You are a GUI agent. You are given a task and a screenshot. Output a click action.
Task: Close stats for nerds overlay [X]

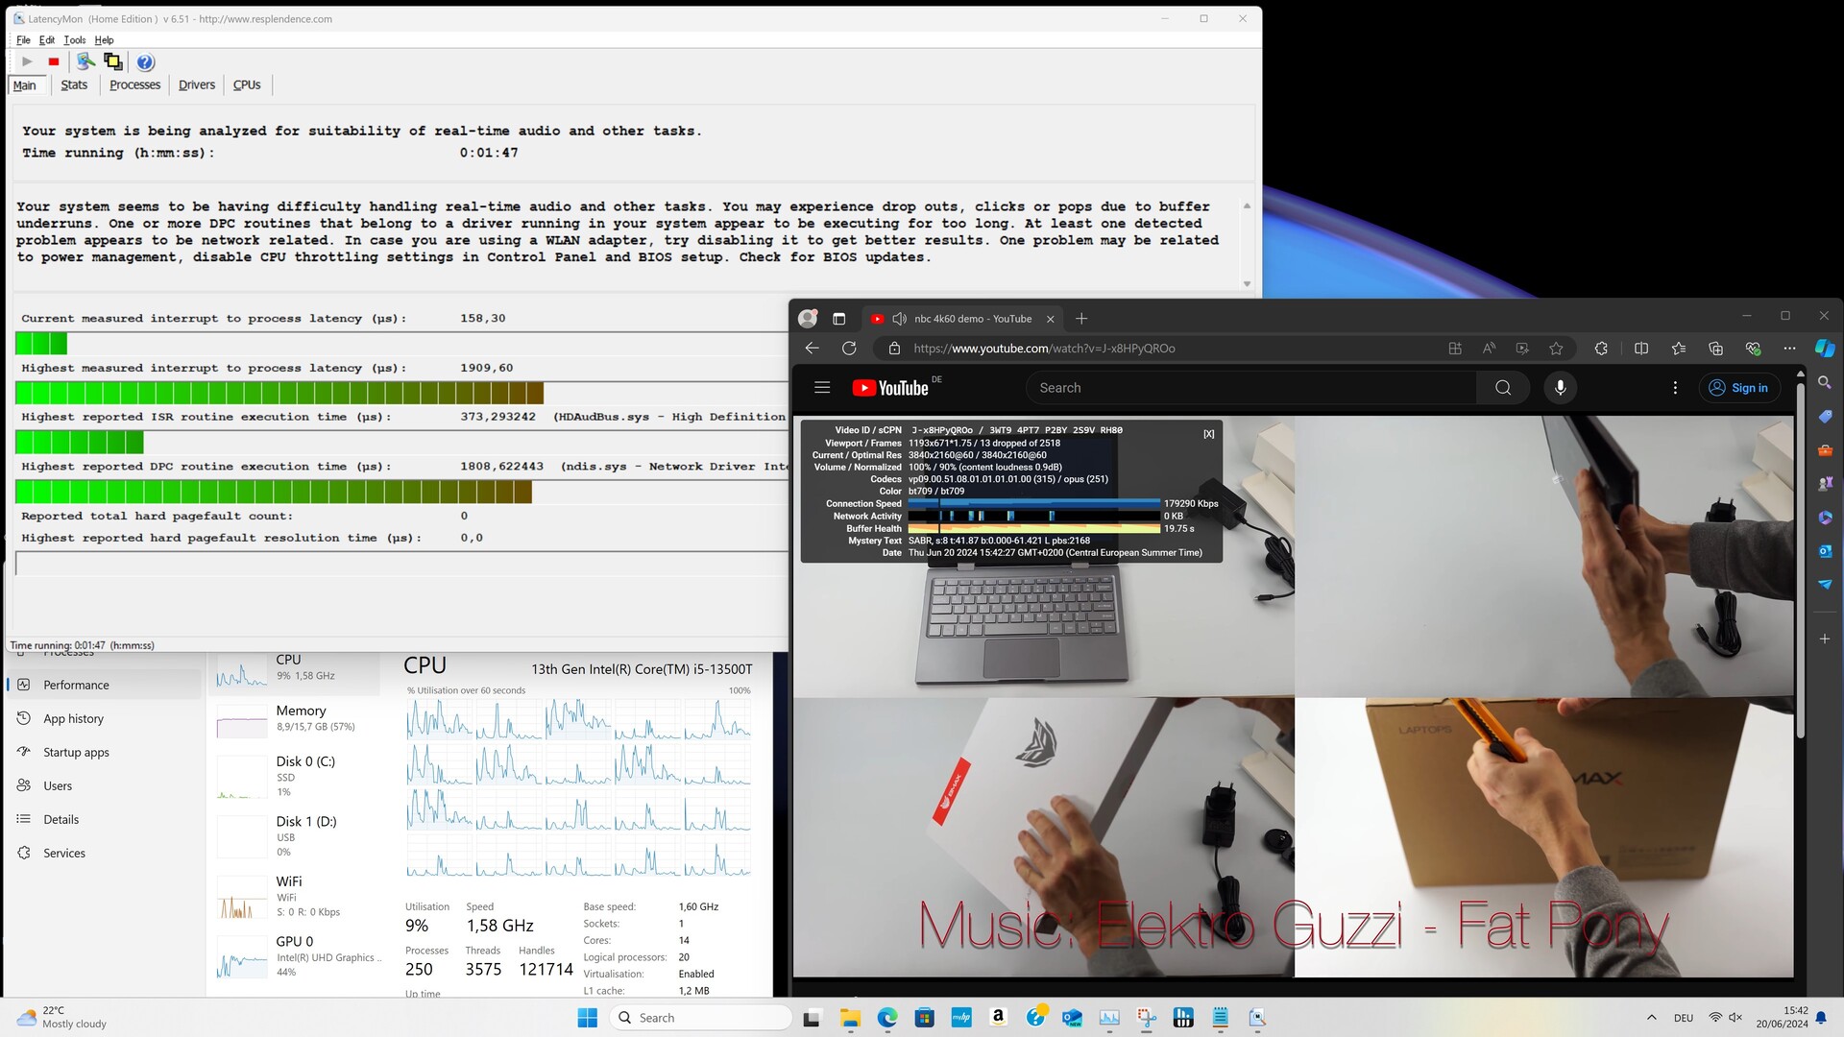point(1208,434)
